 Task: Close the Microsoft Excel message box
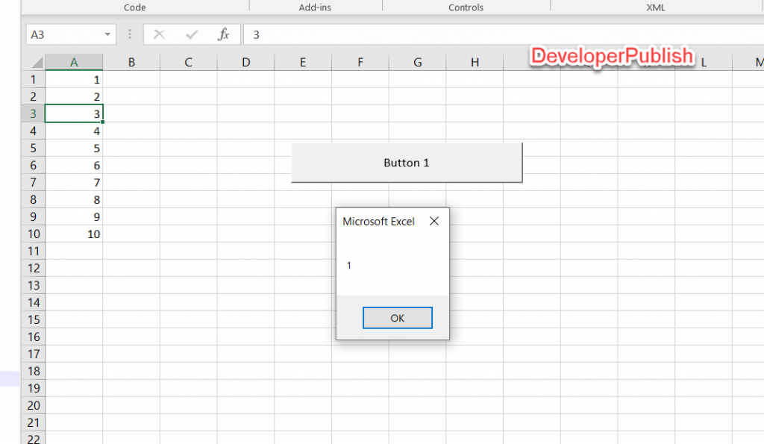click(433, 222)
